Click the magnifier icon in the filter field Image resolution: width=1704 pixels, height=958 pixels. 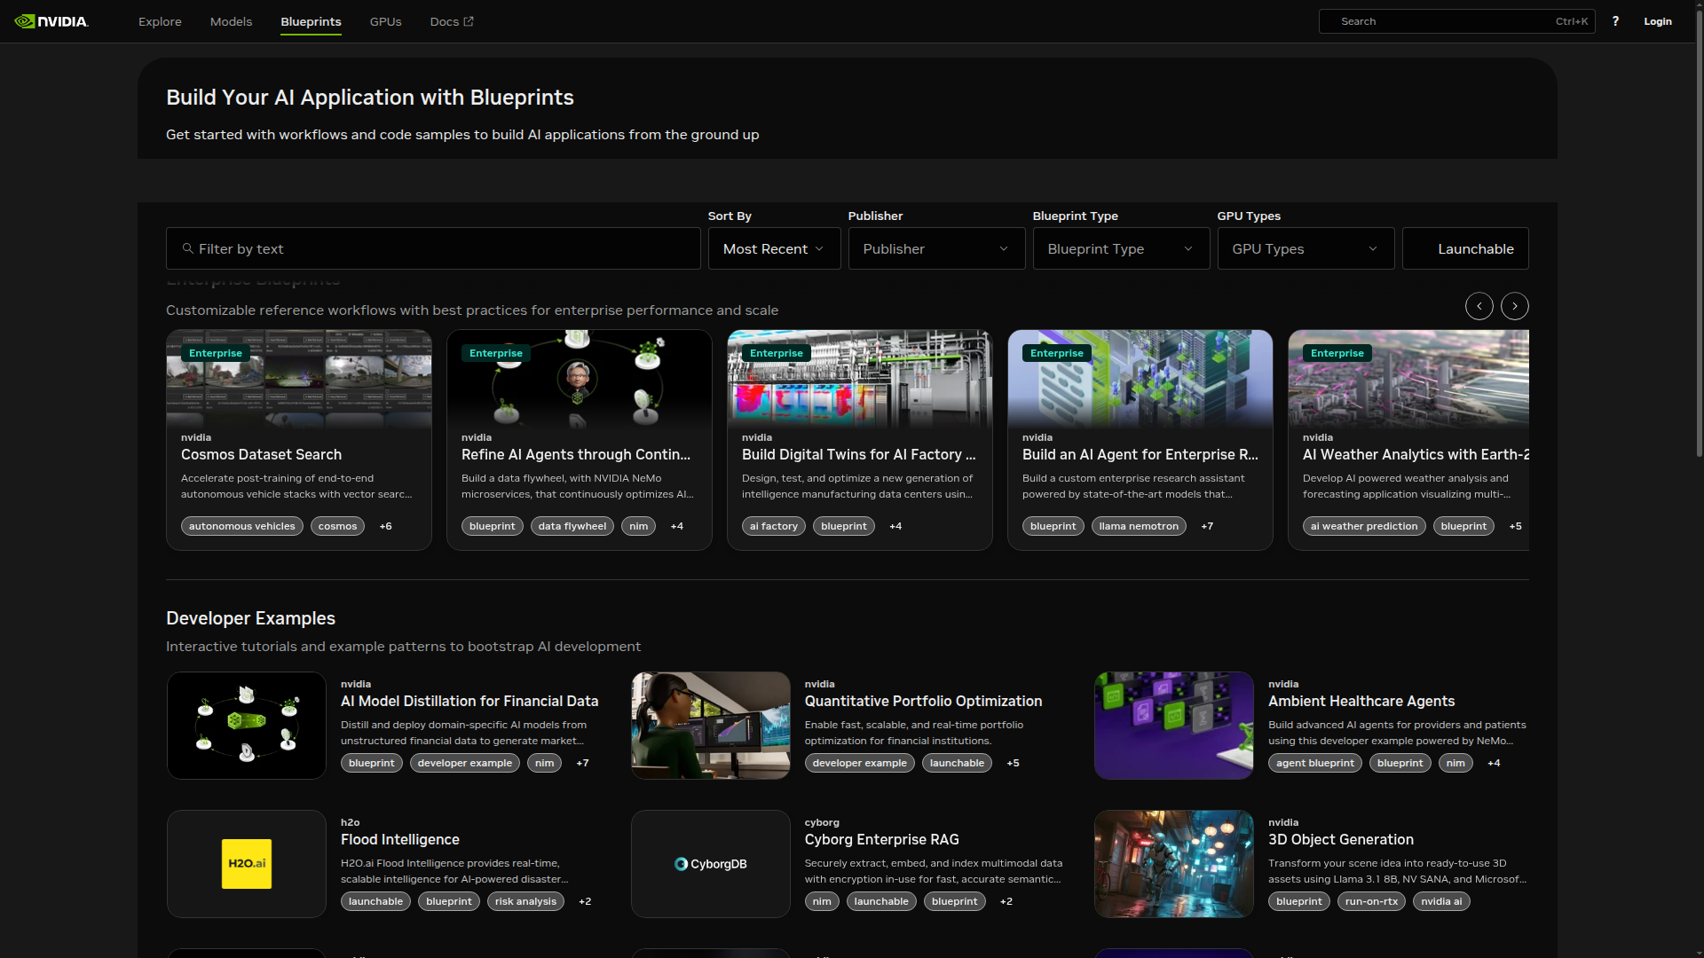point(186,248)
